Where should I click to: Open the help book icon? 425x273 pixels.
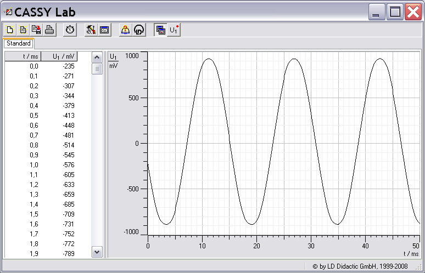tap(126, 30)
